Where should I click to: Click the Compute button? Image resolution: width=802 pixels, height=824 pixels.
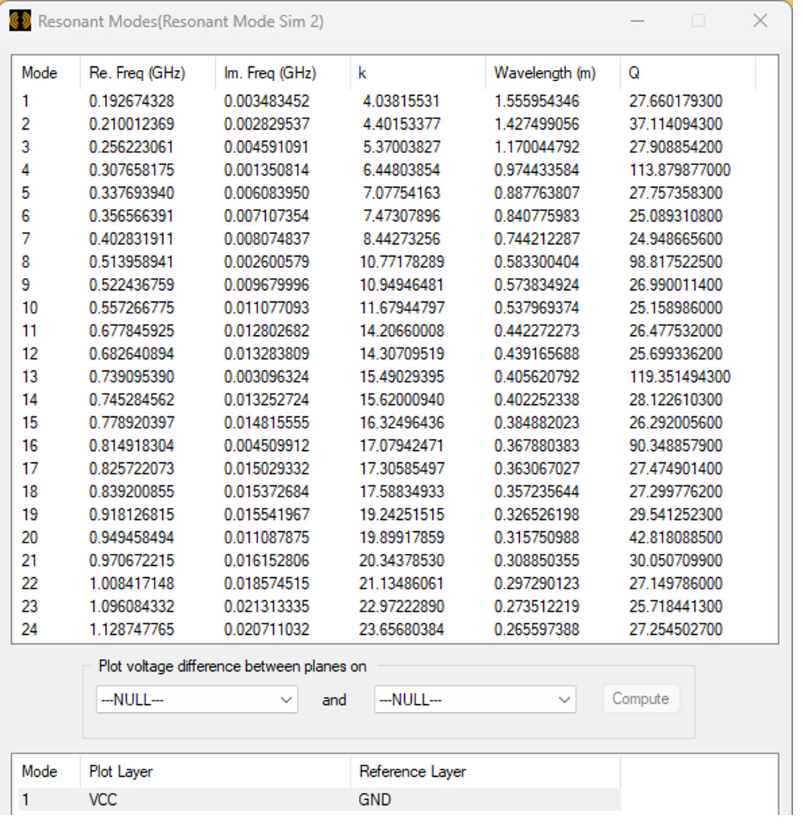tap(640, 698)
